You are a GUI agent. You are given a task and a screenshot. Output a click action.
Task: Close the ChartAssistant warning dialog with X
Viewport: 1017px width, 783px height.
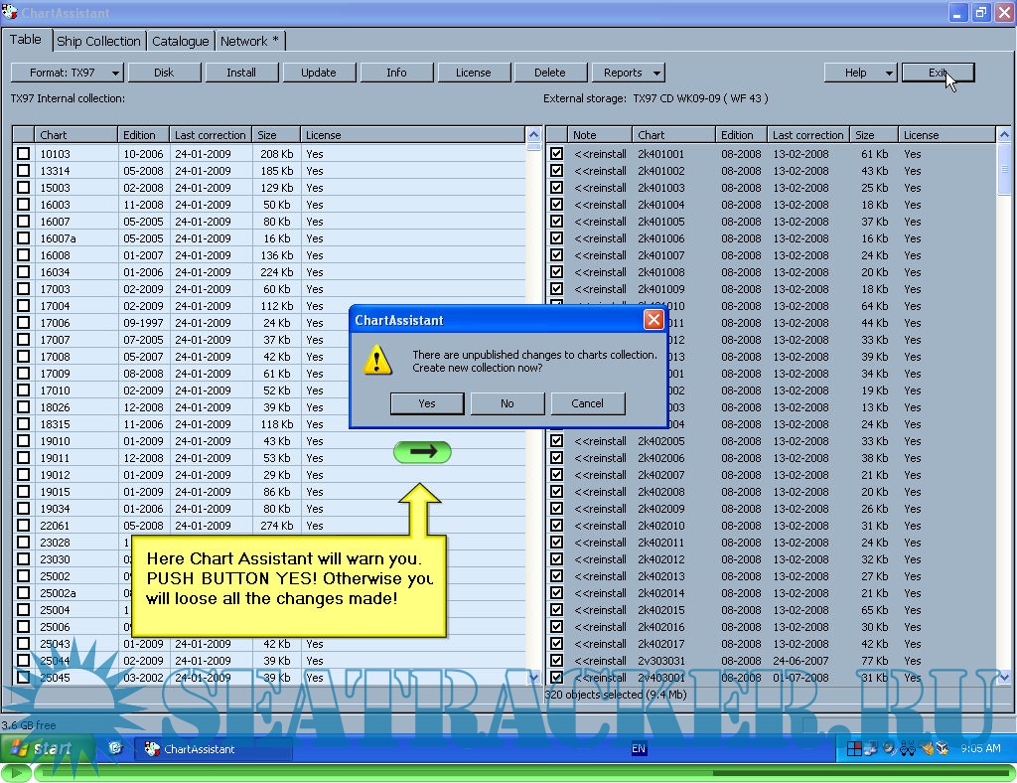tap(653, 320)
